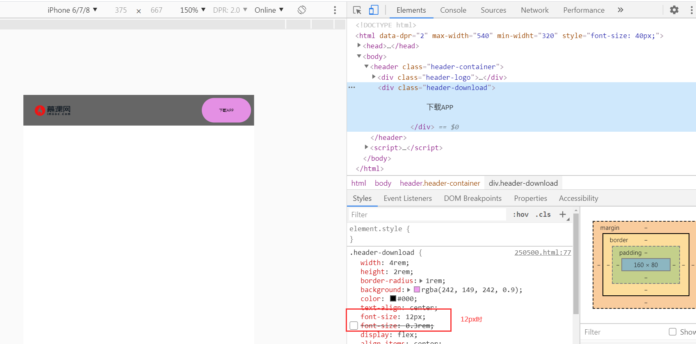This screenshot has width=696, height=344.
Task: Toggle the device toolbar icon
Action: point(374,10)
